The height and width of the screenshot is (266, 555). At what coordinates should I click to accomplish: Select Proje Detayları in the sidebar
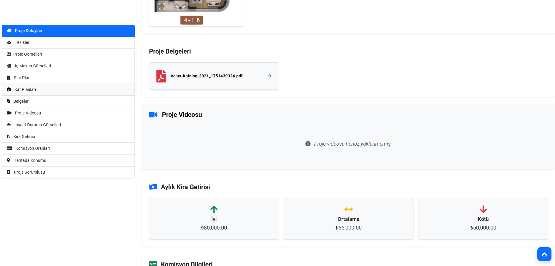pyautogui.click(x=68, y=31)
